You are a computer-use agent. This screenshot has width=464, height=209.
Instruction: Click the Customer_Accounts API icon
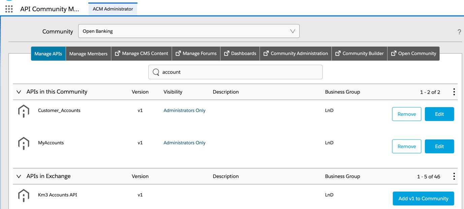pyautogui.click(x=24, y=111)
